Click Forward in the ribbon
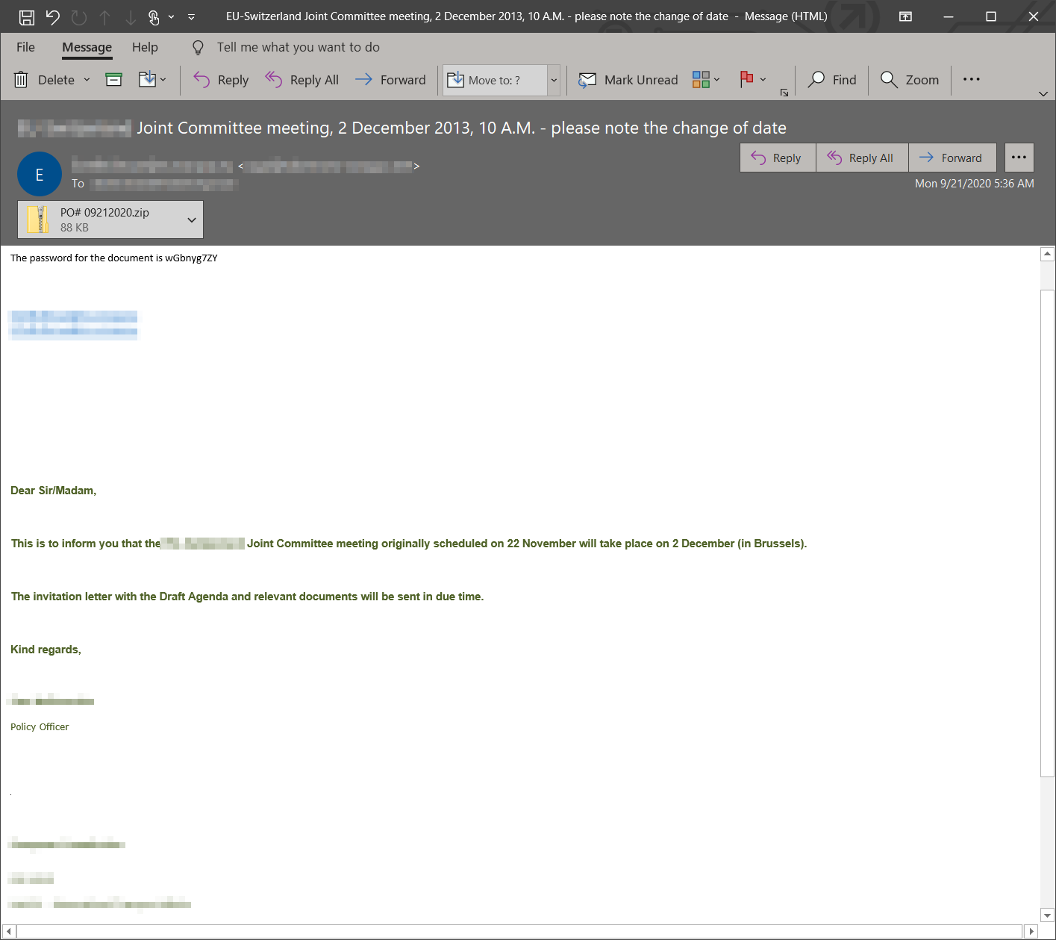The width and height of the screenshot is (1056, 940). [390, 80]
